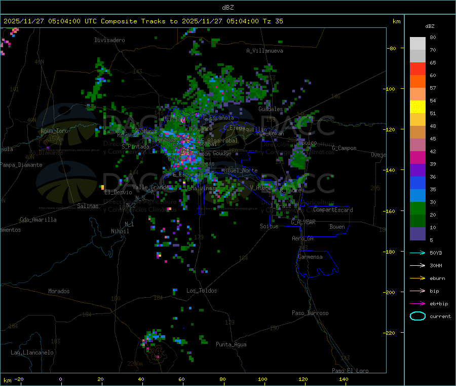Viewport: 456px width, 386px height.
Task: Select the 'Guadales' place label
Action: point(271,109)
